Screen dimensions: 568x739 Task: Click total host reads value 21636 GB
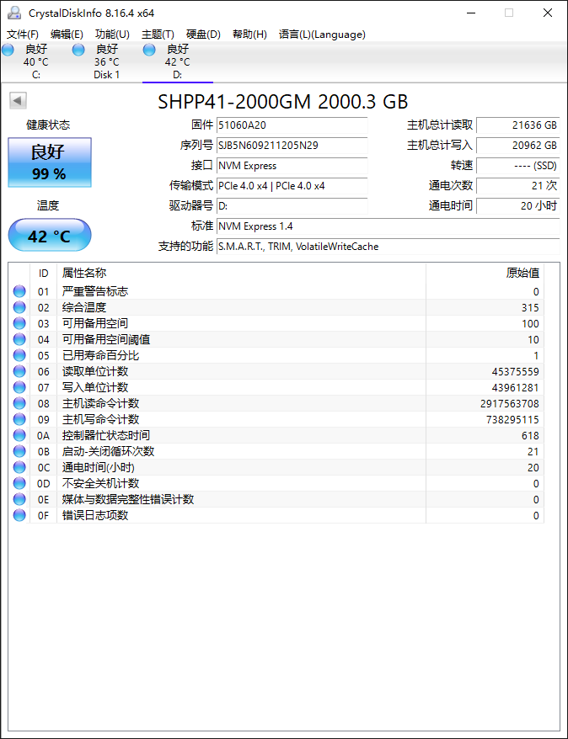tap(518, 125)
